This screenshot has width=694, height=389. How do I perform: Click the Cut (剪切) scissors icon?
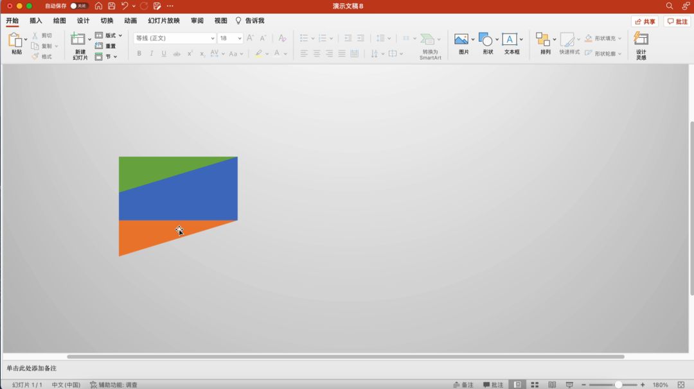[x=35, y=35]
